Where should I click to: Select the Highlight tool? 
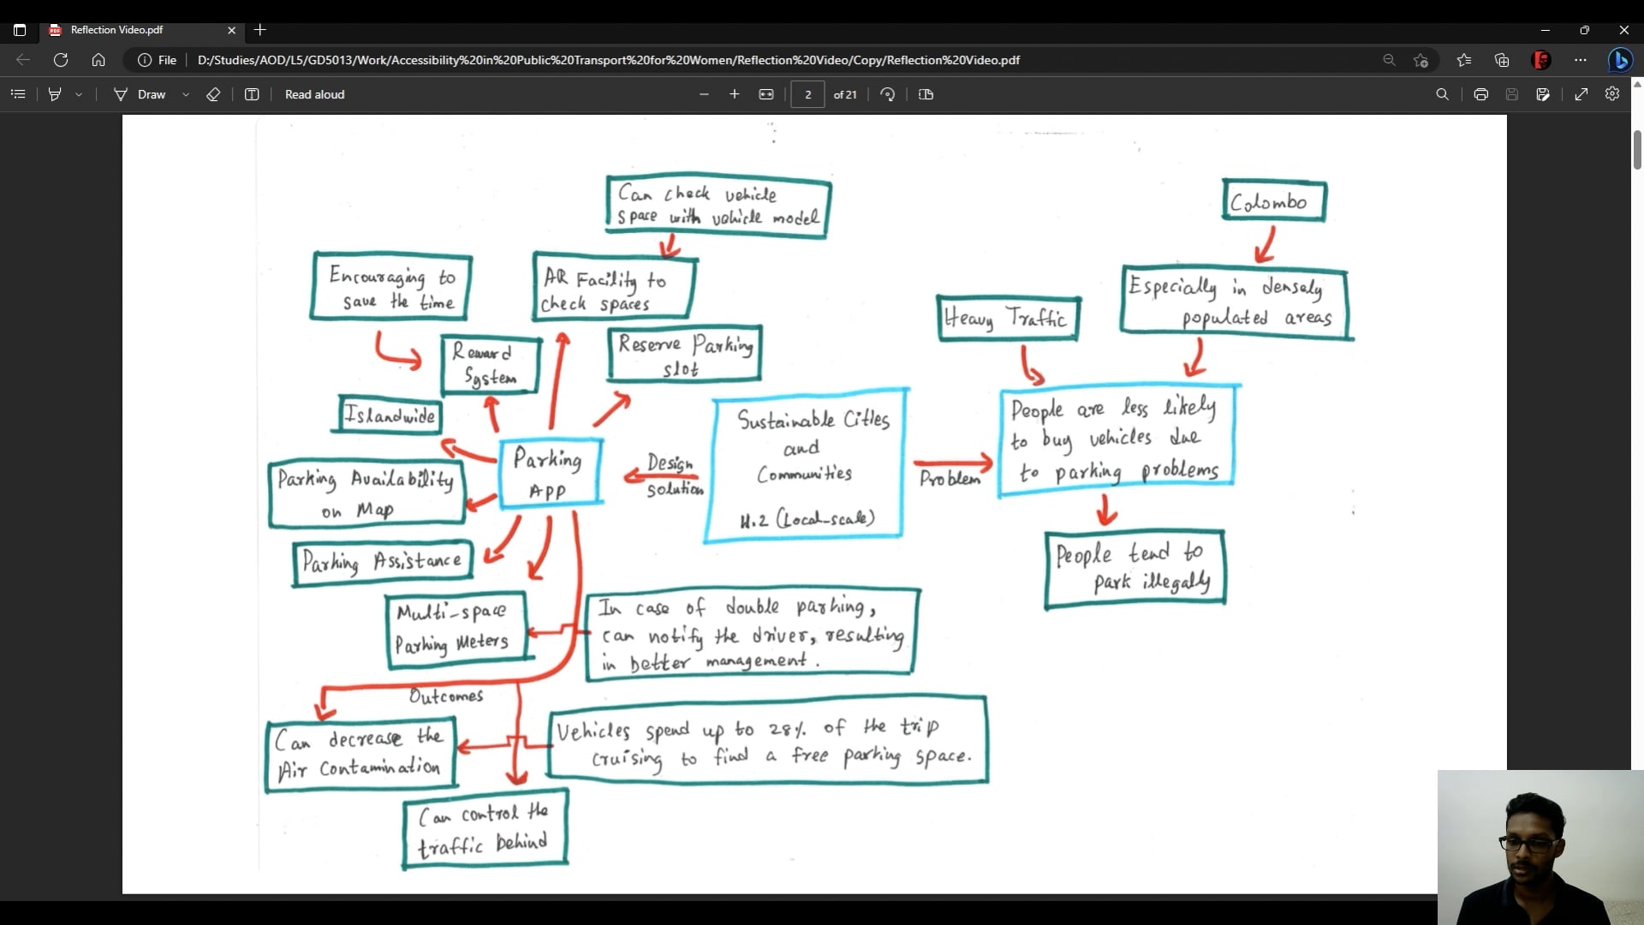(55, 94)
